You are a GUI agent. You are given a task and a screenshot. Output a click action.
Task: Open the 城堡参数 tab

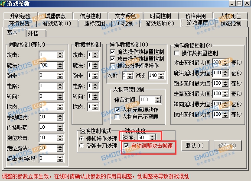[x=55, y=16]
